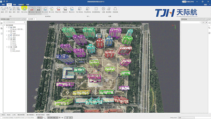Select the active 3D view document tab

point(31,19)
